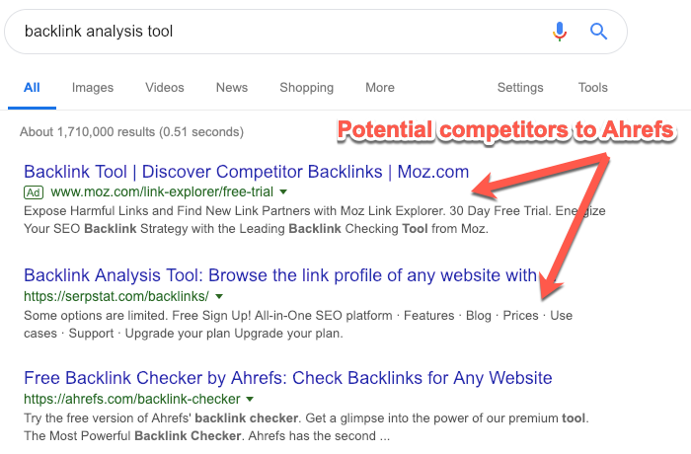Open search Settings menu

click(x=520, y=88)
